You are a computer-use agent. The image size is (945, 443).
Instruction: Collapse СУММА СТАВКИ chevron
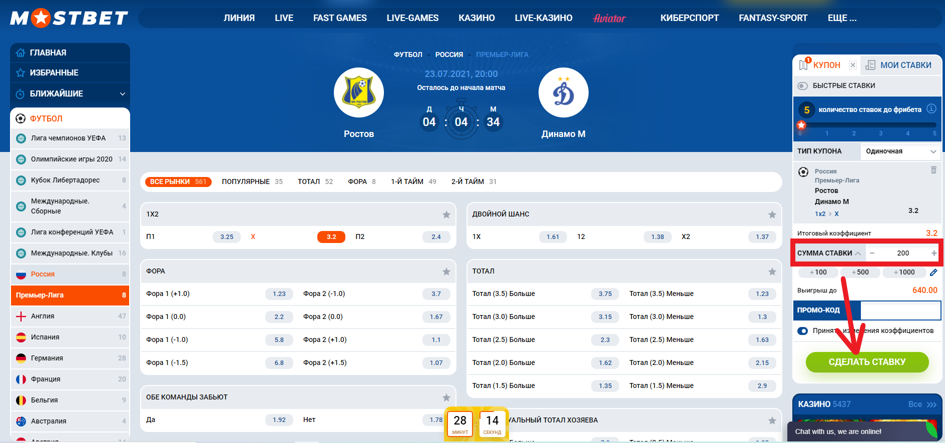pyautogui.click(x=858, y=253)
